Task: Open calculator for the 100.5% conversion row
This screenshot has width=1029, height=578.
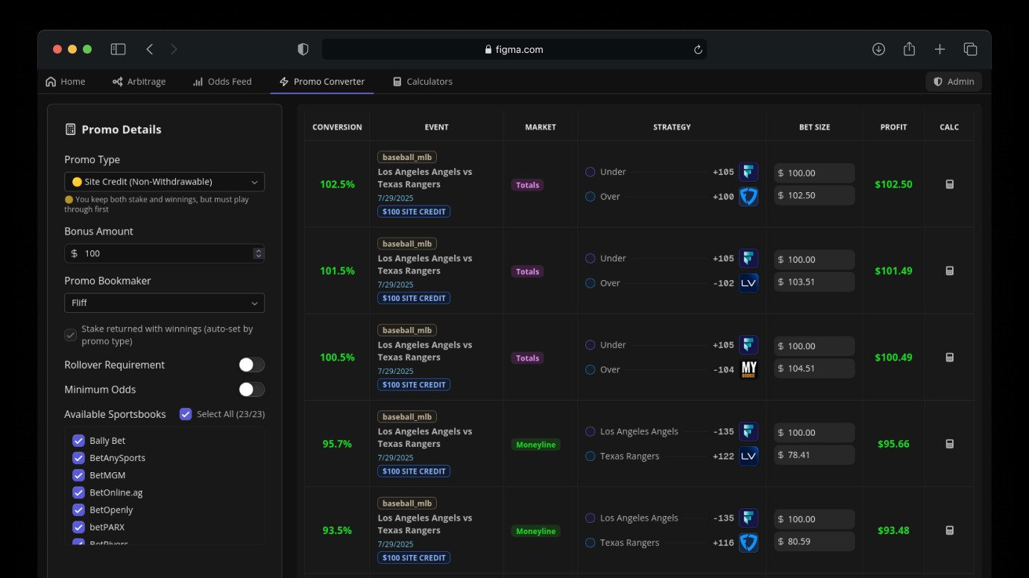Action: [x=949, y=357]
